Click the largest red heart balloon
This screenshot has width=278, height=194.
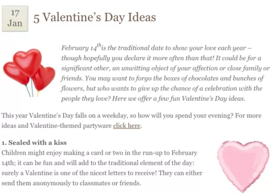click(27, 62)
